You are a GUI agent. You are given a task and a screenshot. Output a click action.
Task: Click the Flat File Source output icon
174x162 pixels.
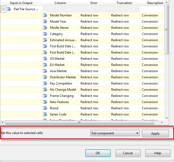click(9, 9)
